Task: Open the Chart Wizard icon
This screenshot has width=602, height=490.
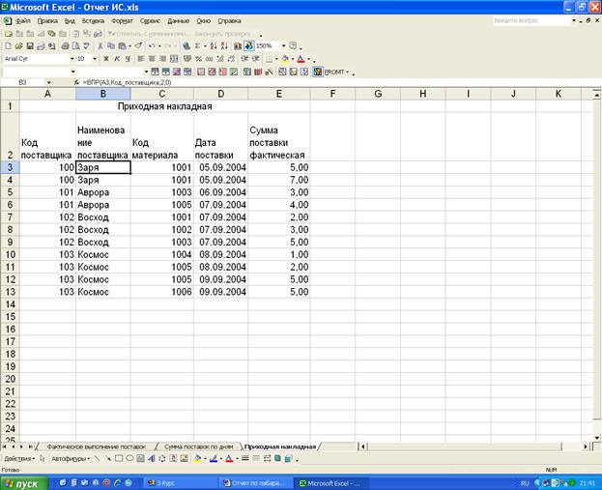Action: (x=238, y=45)
